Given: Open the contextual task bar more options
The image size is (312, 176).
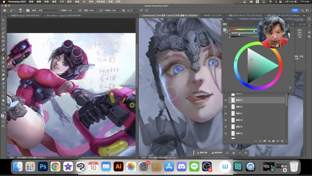Looking at the screenshot, I should tap(239, 153).
